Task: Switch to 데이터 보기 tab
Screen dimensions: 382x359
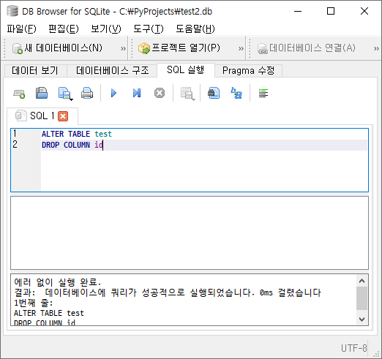Action: pos(35,71)
